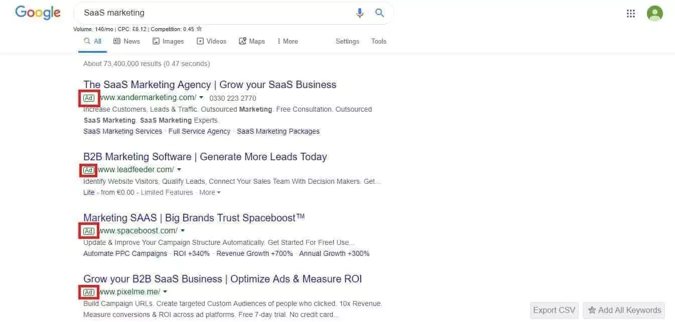675x322 pixels.
Task: Expand the spaceboost.com URL dropdown arrow
Action: tap(183, 231)
